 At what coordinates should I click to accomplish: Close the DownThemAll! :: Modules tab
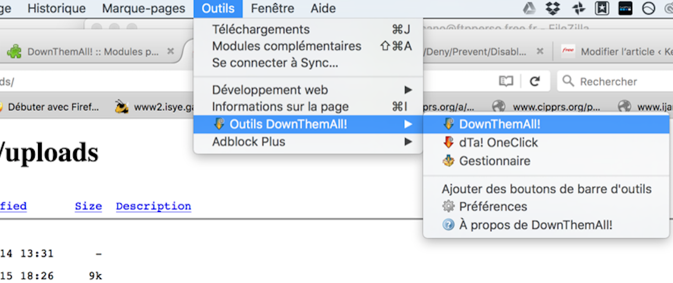[171, 51]
